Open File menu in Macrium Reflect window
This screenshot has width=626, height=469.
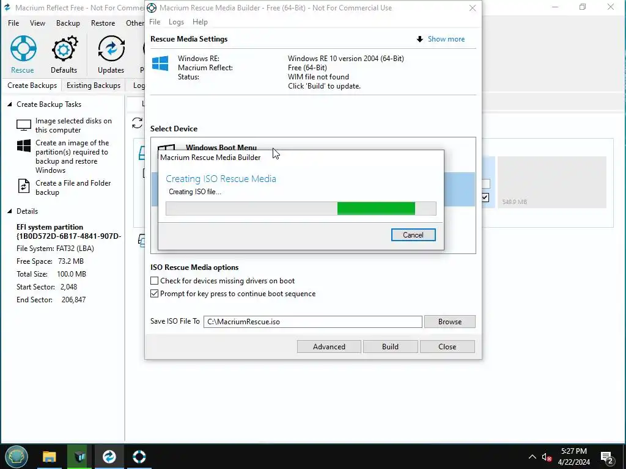tap(13, 23)
